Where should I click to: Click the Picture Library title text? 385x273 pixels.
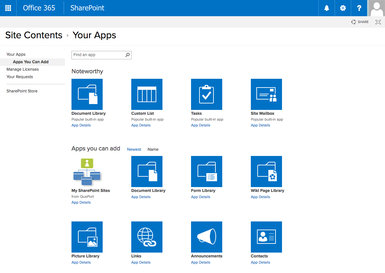coord(85,256)
